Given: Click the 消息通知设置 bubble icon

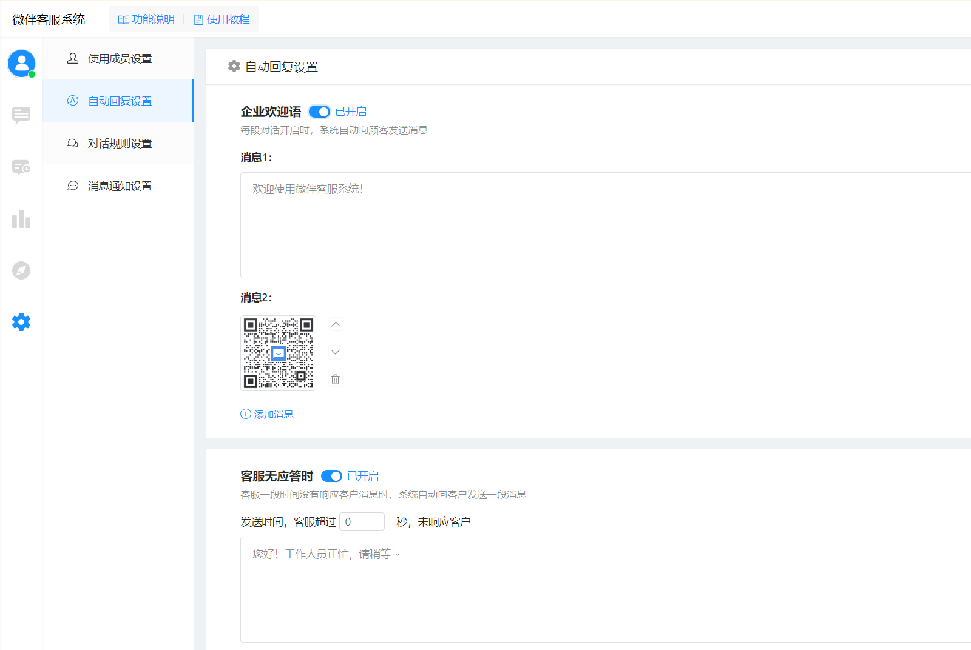Looking at the screenshot, I should click(x=73, y=186).
